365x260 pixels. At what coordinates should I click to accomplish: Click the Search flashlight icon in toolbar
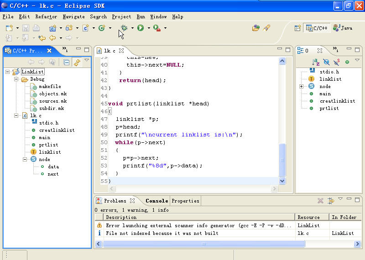267,28
